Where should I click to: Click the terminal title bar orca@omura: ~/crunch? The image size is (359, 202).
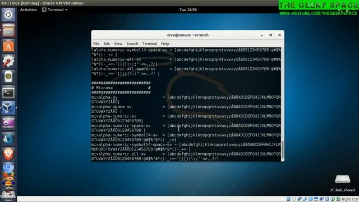pyautogui.click(x=188, y=35)
